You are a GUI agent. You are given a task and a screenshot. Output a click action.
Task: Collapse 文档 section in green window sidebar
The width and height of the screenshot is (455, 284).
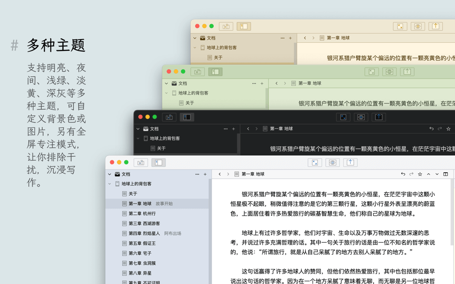(x=166, y=83)
